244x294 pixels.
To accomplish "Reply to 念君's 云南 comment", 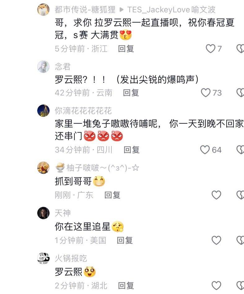I will tap(131, 93).
